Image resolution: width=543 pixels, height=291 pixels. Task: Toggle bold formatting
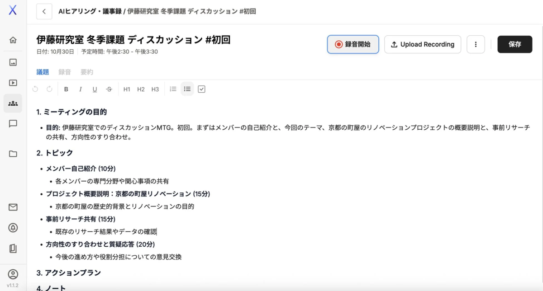point(66,89)
